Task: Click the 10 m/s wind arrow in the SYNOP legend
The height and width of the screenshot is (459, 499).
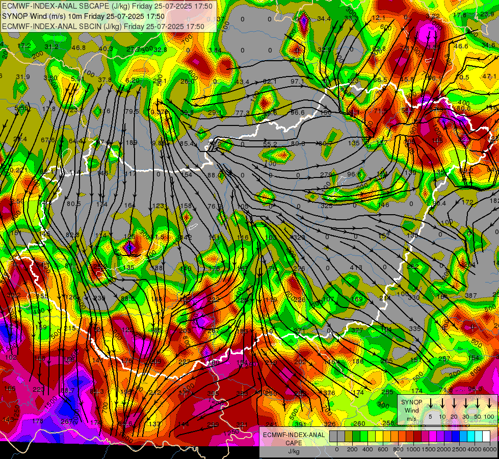Action: [x=442, y=403]
